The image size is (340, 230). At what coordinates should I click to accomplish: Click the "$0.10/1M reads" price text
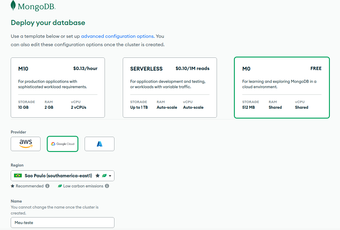click(192, 69)
